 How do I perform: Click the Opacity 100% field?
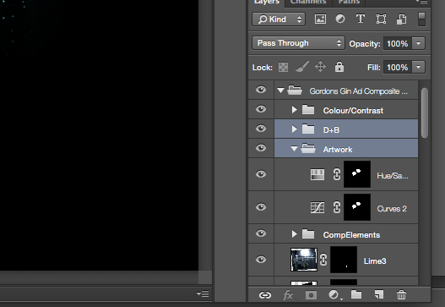(x=398, y=43)
